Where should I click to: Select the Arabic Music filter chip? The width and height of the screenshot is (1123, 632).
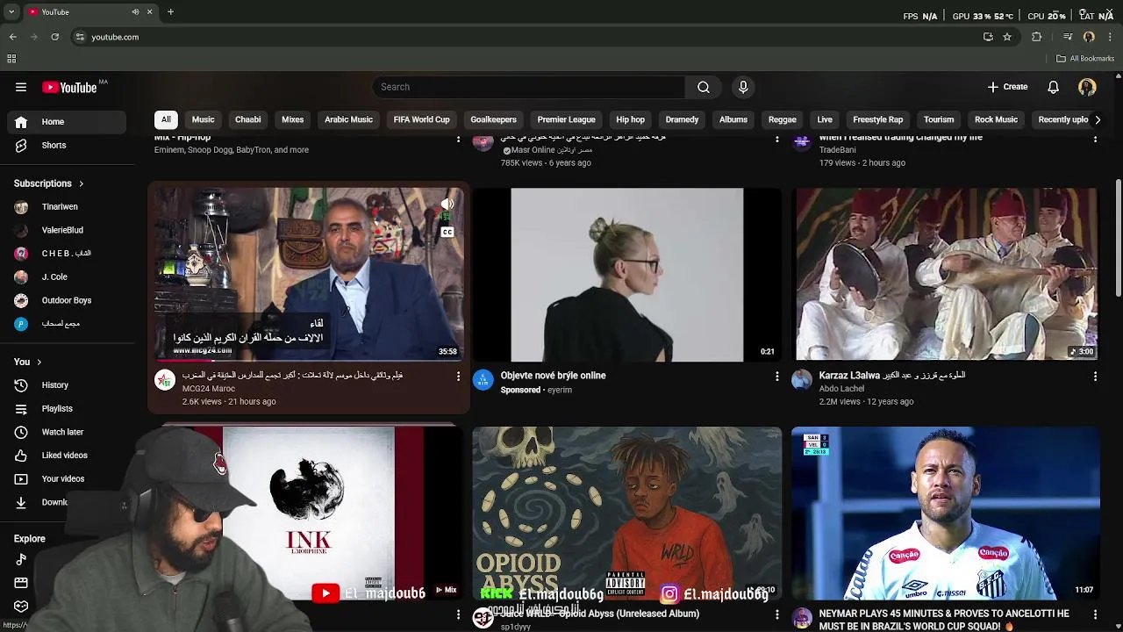348,119
